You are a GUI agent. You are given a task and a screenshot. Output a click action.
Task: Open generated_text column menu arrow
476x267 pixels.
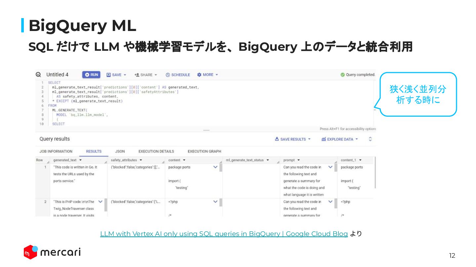click(80, 160)
